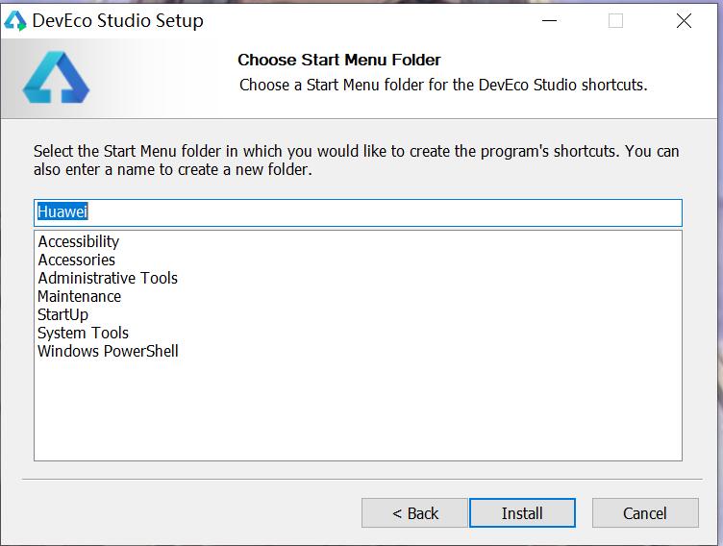The width and height of the screenshot is (723, 546).
Task: Click the instruction text above the folder field
Action: tap(356, 161)
